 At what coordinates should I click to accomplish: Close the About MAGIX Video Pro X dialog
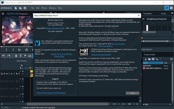pos(139,16)
